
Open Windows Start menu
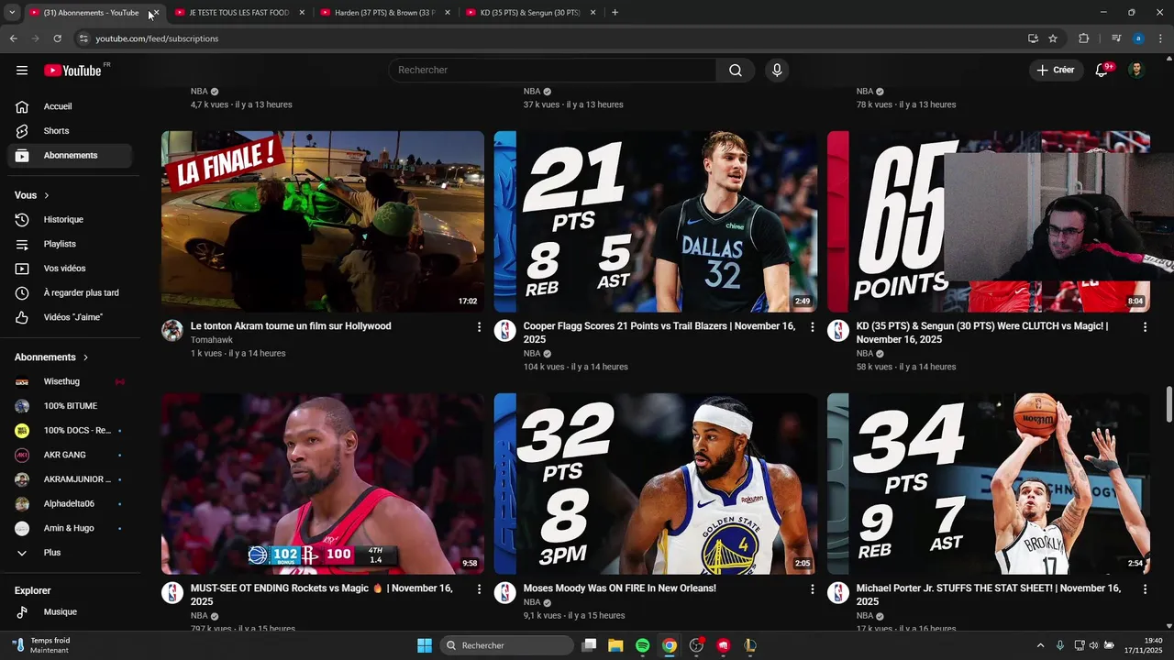pos(425,645)
